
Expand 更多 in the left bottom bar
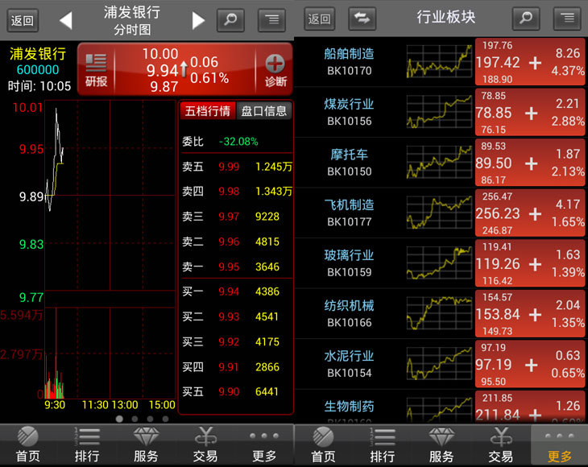264,445
